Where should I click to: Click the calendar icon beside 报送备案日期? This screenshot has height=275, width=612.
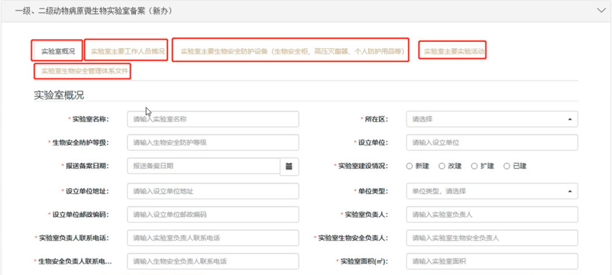pos(289,166)
